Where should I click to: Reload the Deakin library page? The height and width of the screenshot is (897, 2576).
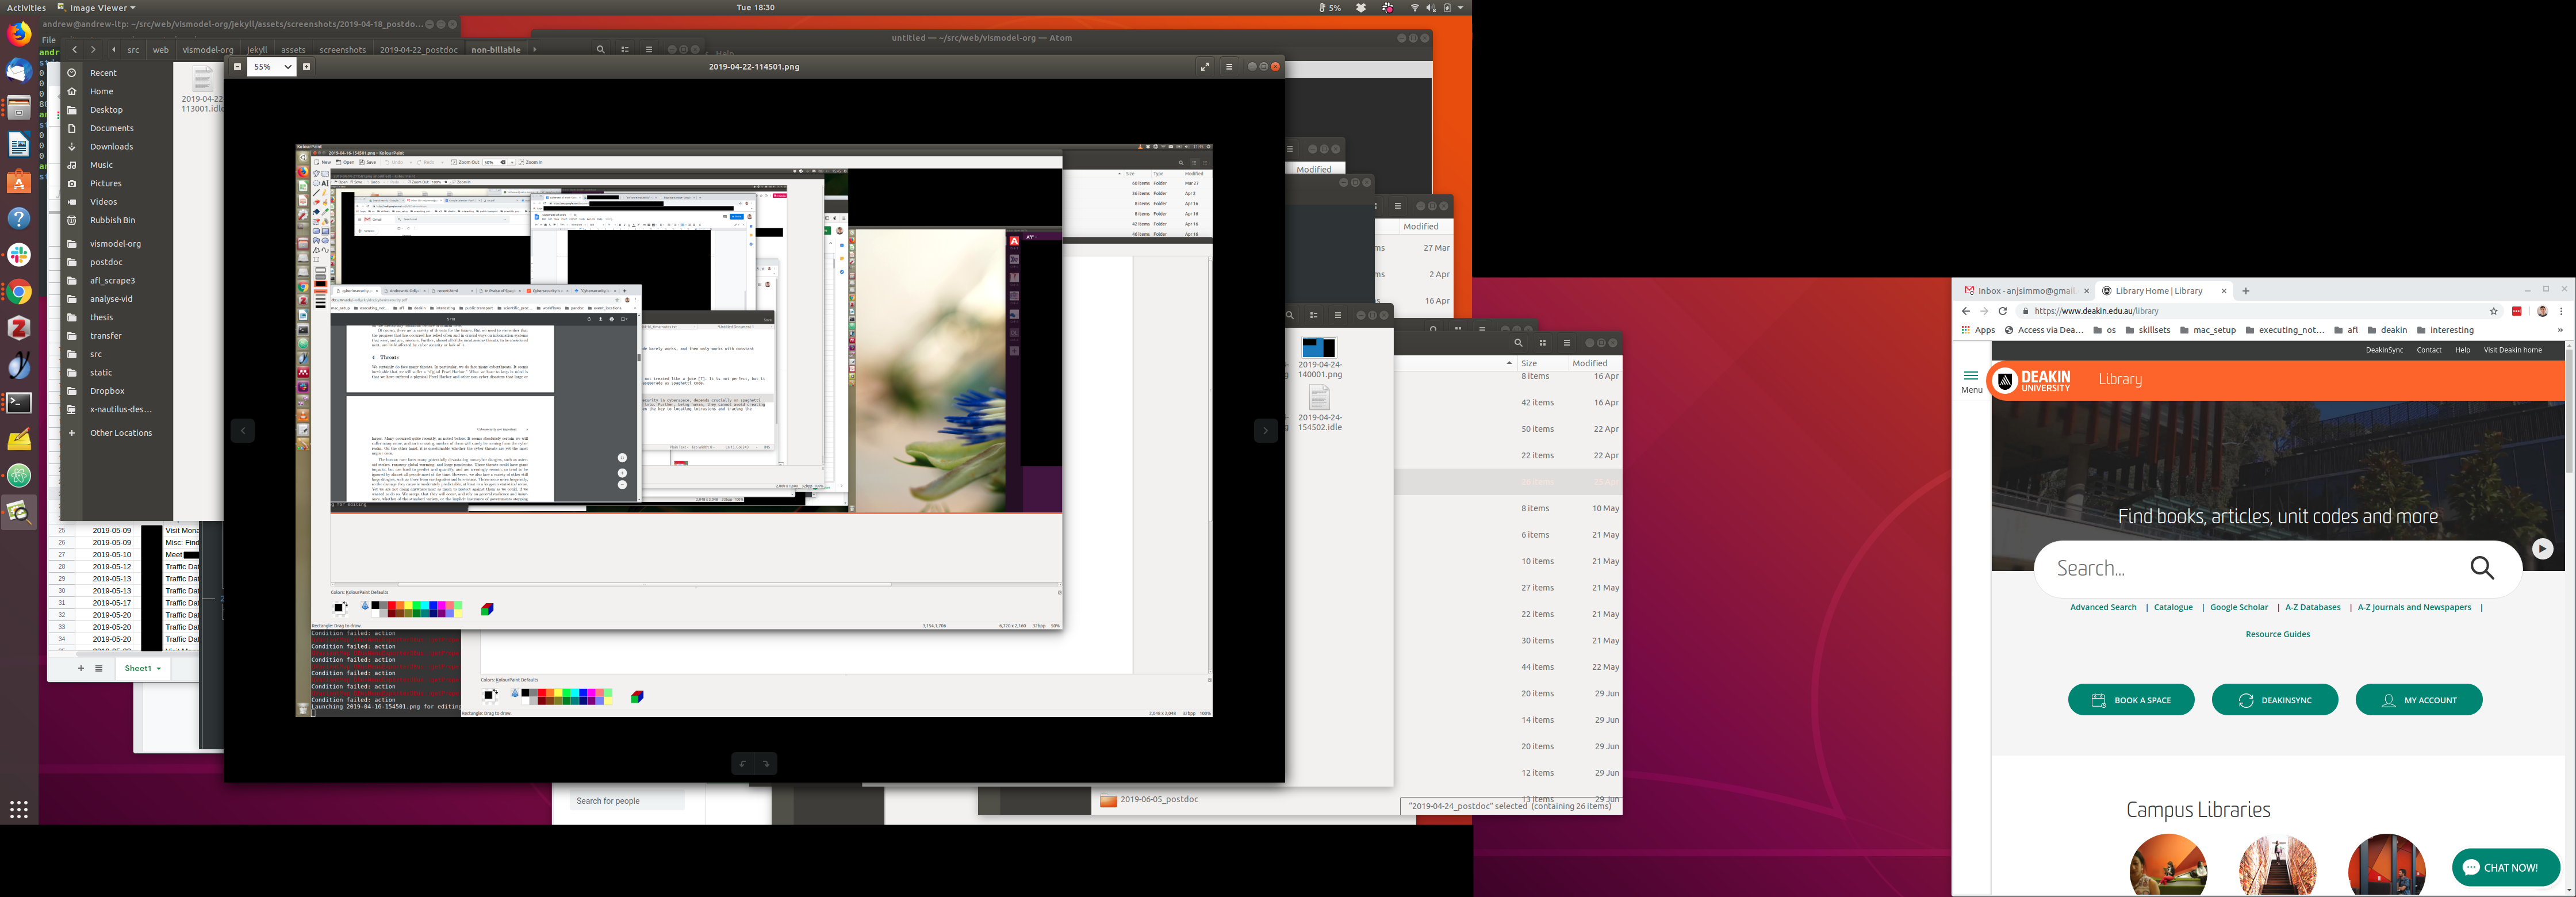(x=2003, y=311)
